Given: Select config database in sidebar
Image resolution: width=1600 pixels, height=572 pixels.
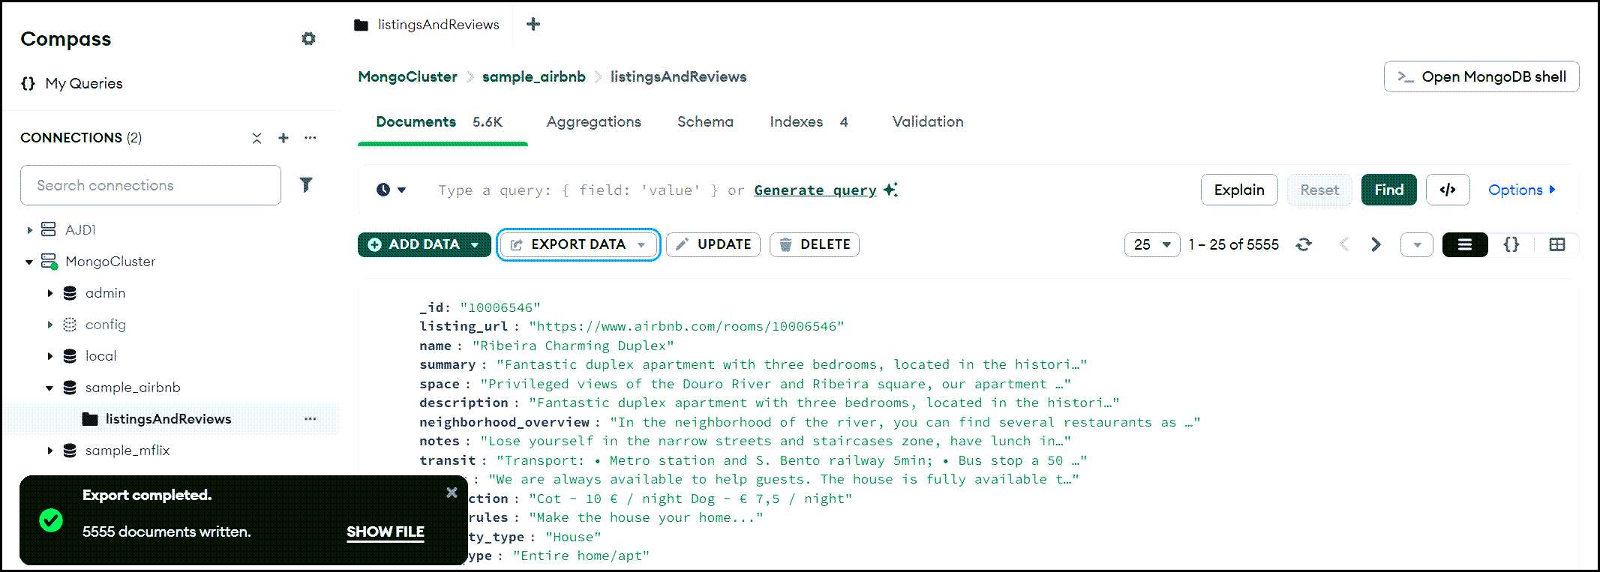Looking at the screenshot, I should pyautogui.click(x=106, y=325).
